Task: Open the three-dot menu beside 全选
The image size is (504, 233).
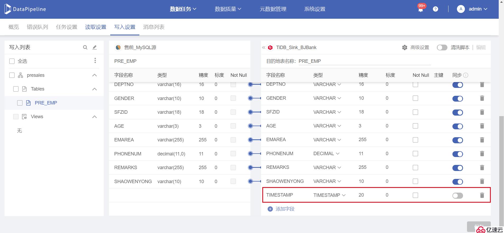Action: pyautogui.click(x=95, y=60)
